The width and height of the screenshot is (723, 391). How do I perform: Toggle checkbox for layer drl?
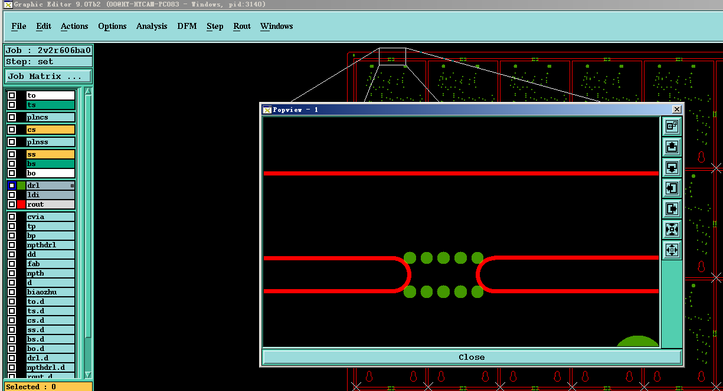coord(12,185)
